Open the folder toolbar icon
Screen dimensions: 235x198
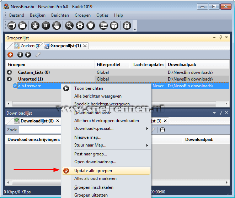pyautogui.click(x=22, y=26)
